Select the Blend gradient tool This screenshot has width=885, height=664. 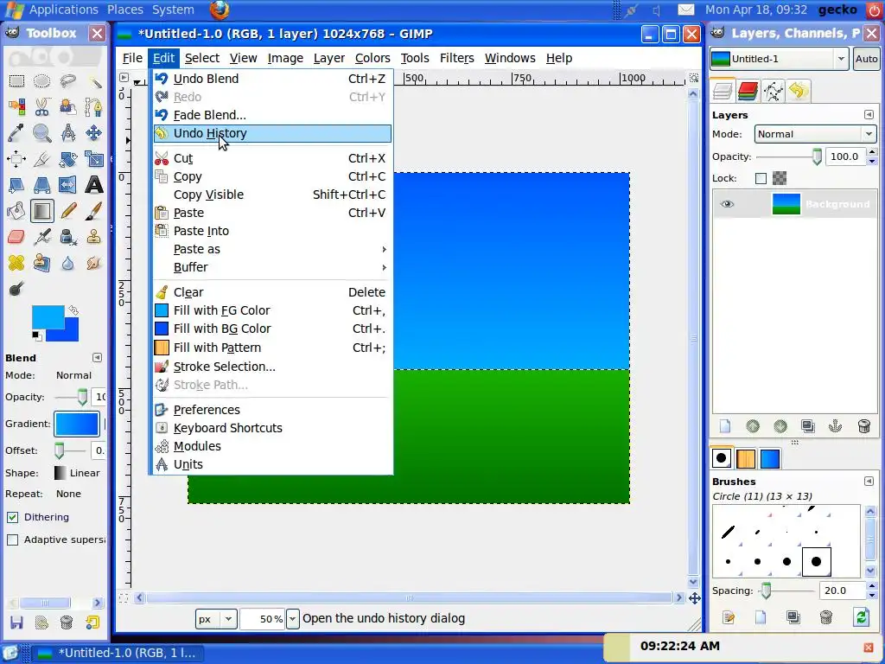[41, 211]
